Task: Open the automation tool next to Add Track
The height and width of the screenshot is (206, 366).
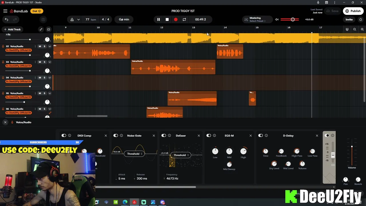Action: 41,29
